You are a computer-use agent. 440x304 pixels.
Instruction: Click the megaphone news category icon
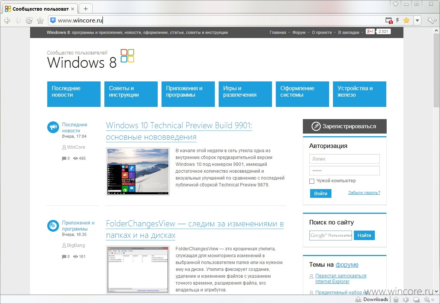53,127
